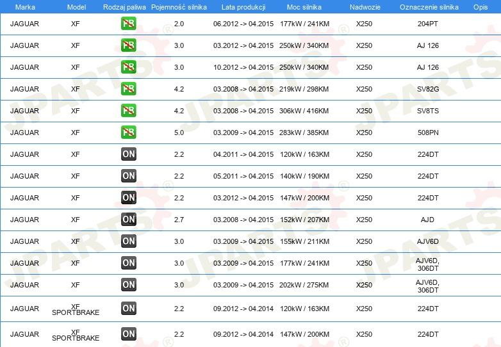
Task: Click the power value 152kW / 207KM
Action: click(x=304, y=220)
